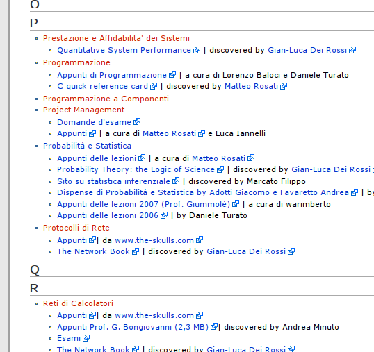
Task: Open the Protocolli di Rete link
Action: point(76,228)
